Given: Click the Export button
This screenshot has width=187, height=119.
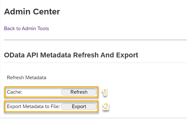Looking at the screenshot, I should pos(79,106).
